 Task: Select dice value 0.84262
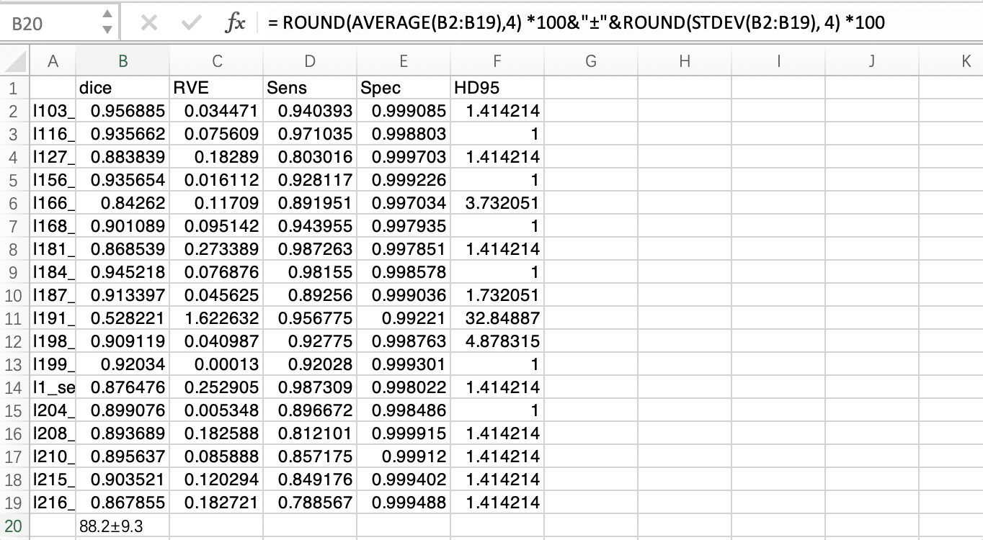(123, 203)
